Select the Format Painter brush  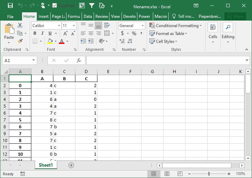[x=20, y=41]
